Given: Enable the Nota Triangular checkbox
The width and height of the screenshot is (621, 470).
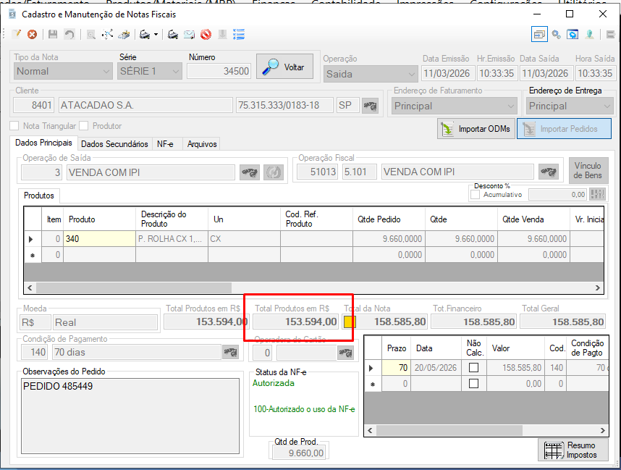Looking at the screenshot, I should (14, 126).
